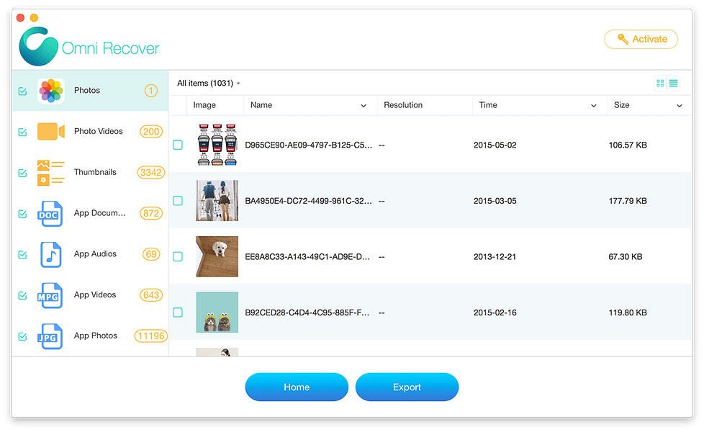Select file name BA4950E4-DC72-4499-961C-32...
704x432 pixels.
point(308,201)
